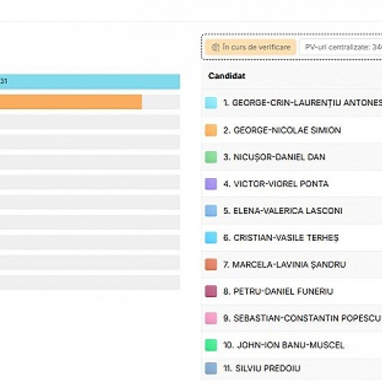The image size is (382, 382).
Task: Open the John-Ion Banu-Muscel candidate row
Action: (292, 345)
